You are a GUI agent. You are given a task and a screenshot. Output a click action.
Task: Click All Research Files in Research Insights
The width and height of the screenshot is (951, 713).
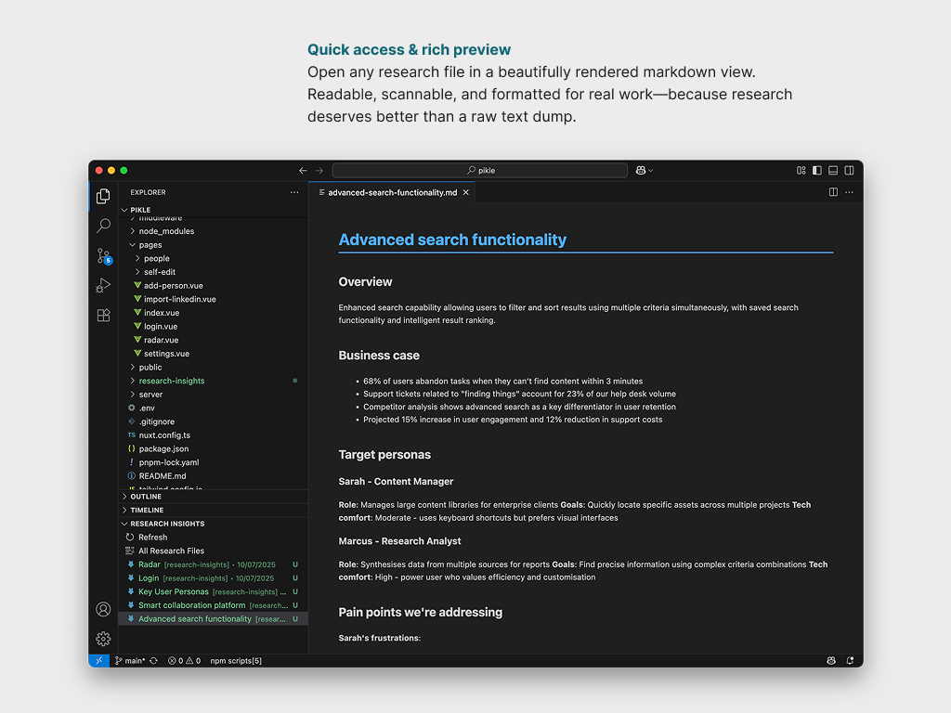[x=173, y=551]
